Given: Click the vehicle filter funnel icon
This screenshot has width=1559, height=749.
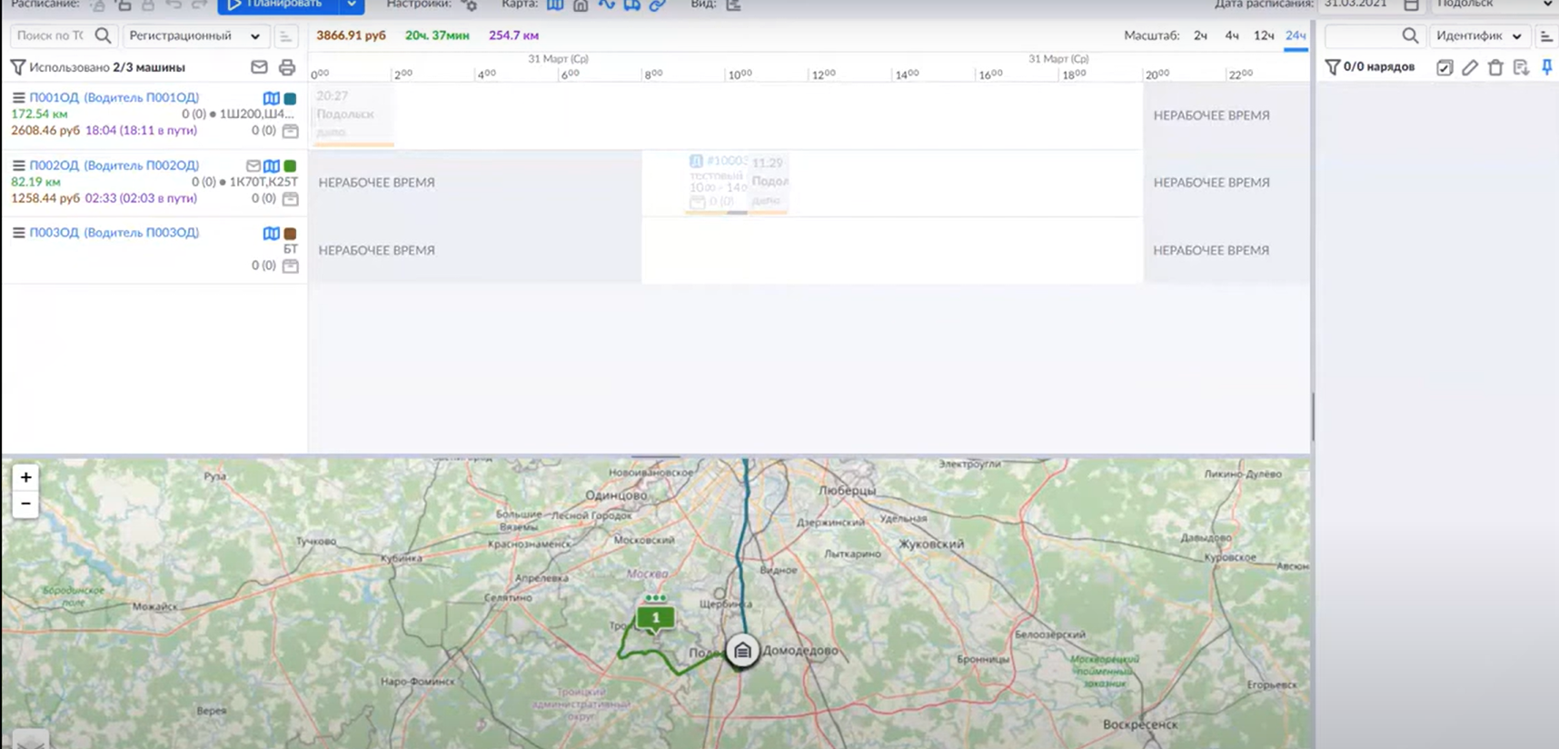Looking at the screenshot, I should [17, 67].
